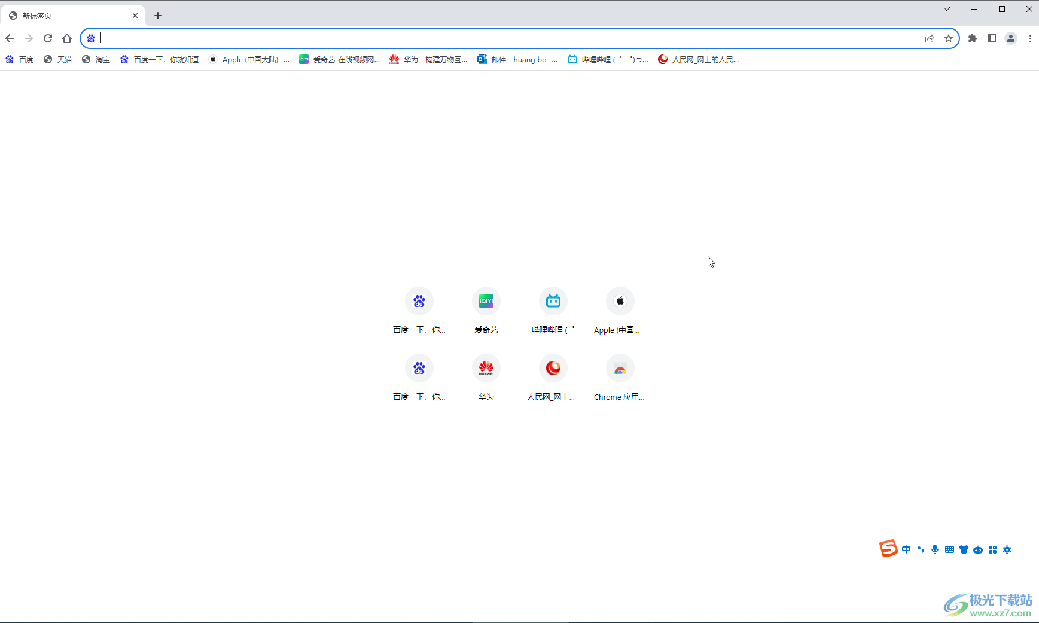Screen dimensions: 1039x623
Task: Open the 淘宝 bookmark
Action: click(x=96, y=59)
